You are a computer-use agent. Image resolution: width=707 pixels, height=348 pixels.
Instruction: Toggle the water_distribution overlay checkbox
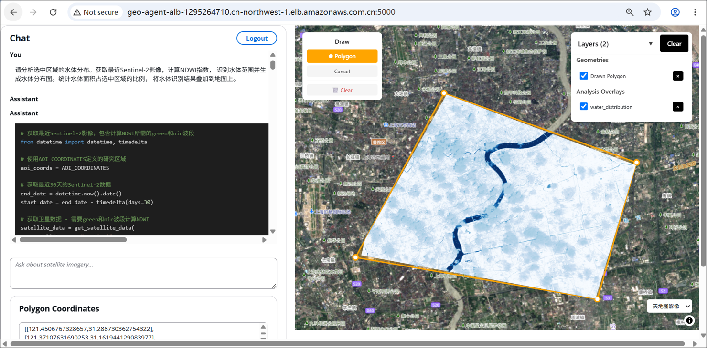point(584,106)
